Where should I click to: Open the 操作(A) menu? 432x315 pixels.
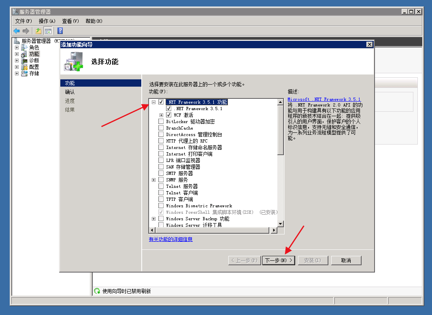point(47,21)
